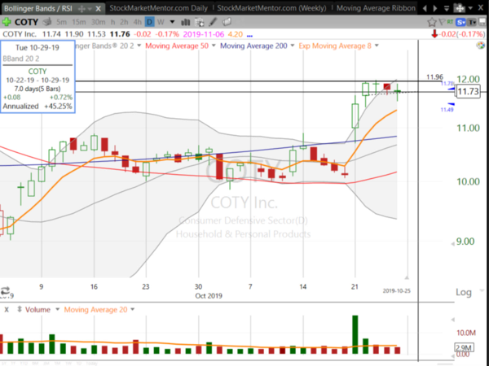Click the 2019-10-25 date label
This screenshot has width=489, height=366.
tap(397, 291)
